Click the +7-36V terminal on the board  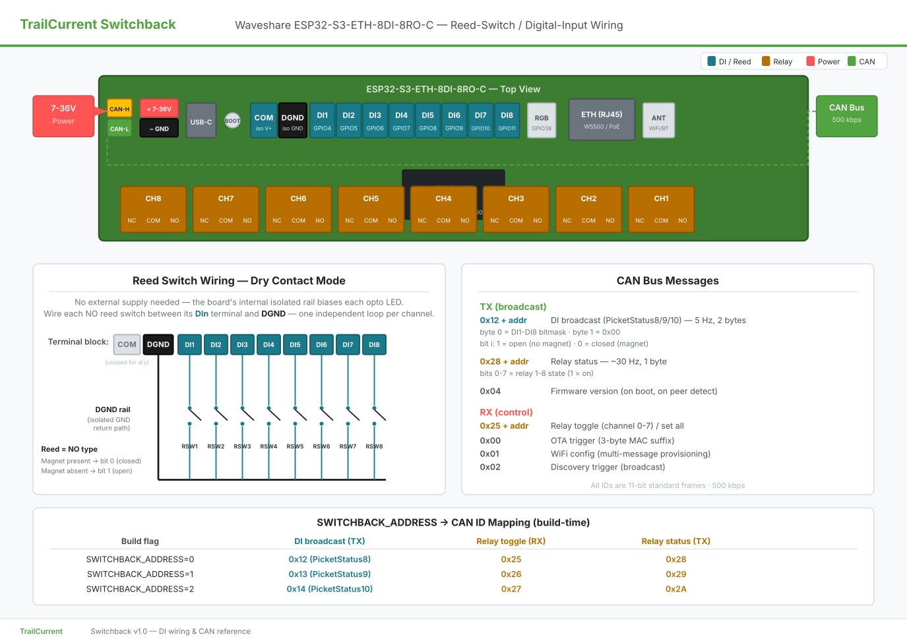(159, 109)
